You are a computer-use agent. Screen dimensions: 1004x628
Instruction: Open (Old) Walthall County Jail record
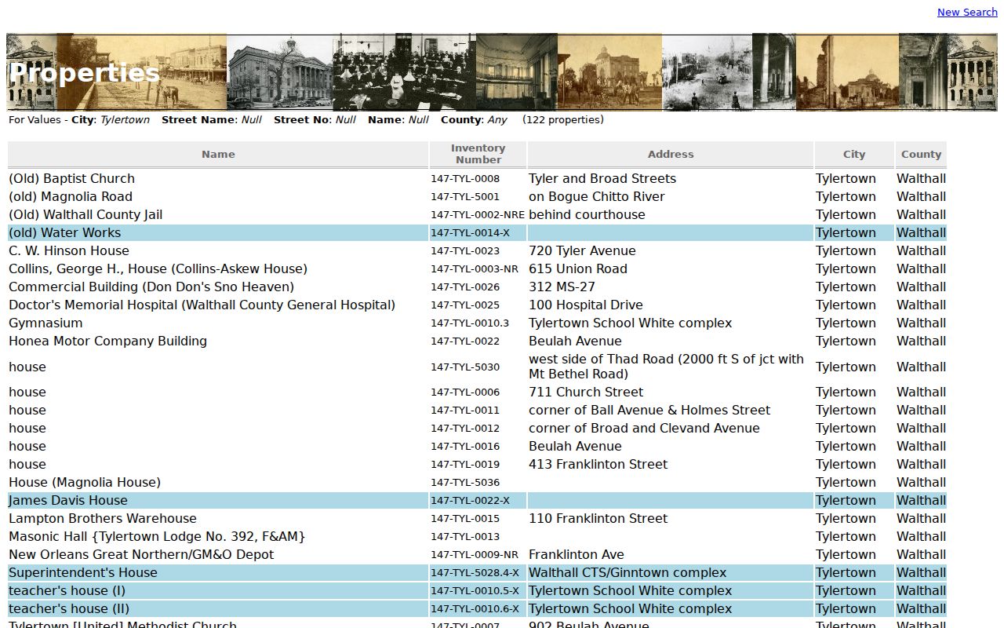[85, 214]
